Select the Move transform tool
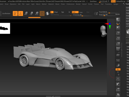 [26, 13]
